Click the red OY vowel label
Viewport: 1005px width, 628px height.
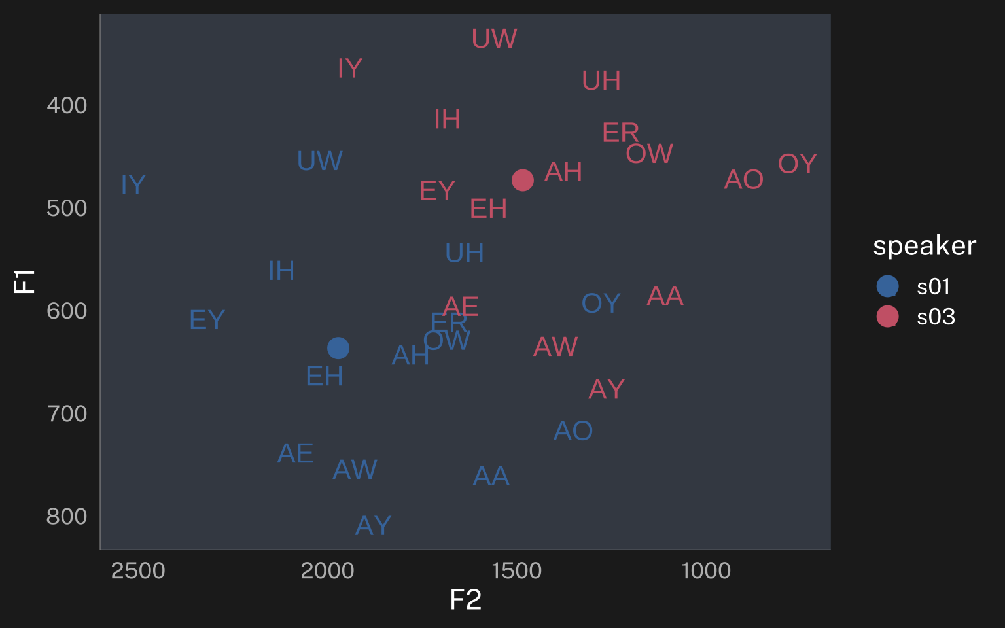tap(797, 164)
